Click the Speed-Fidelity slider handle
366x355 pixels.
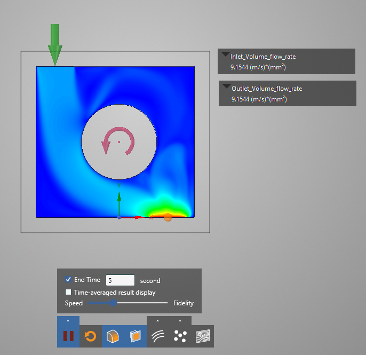113,303
